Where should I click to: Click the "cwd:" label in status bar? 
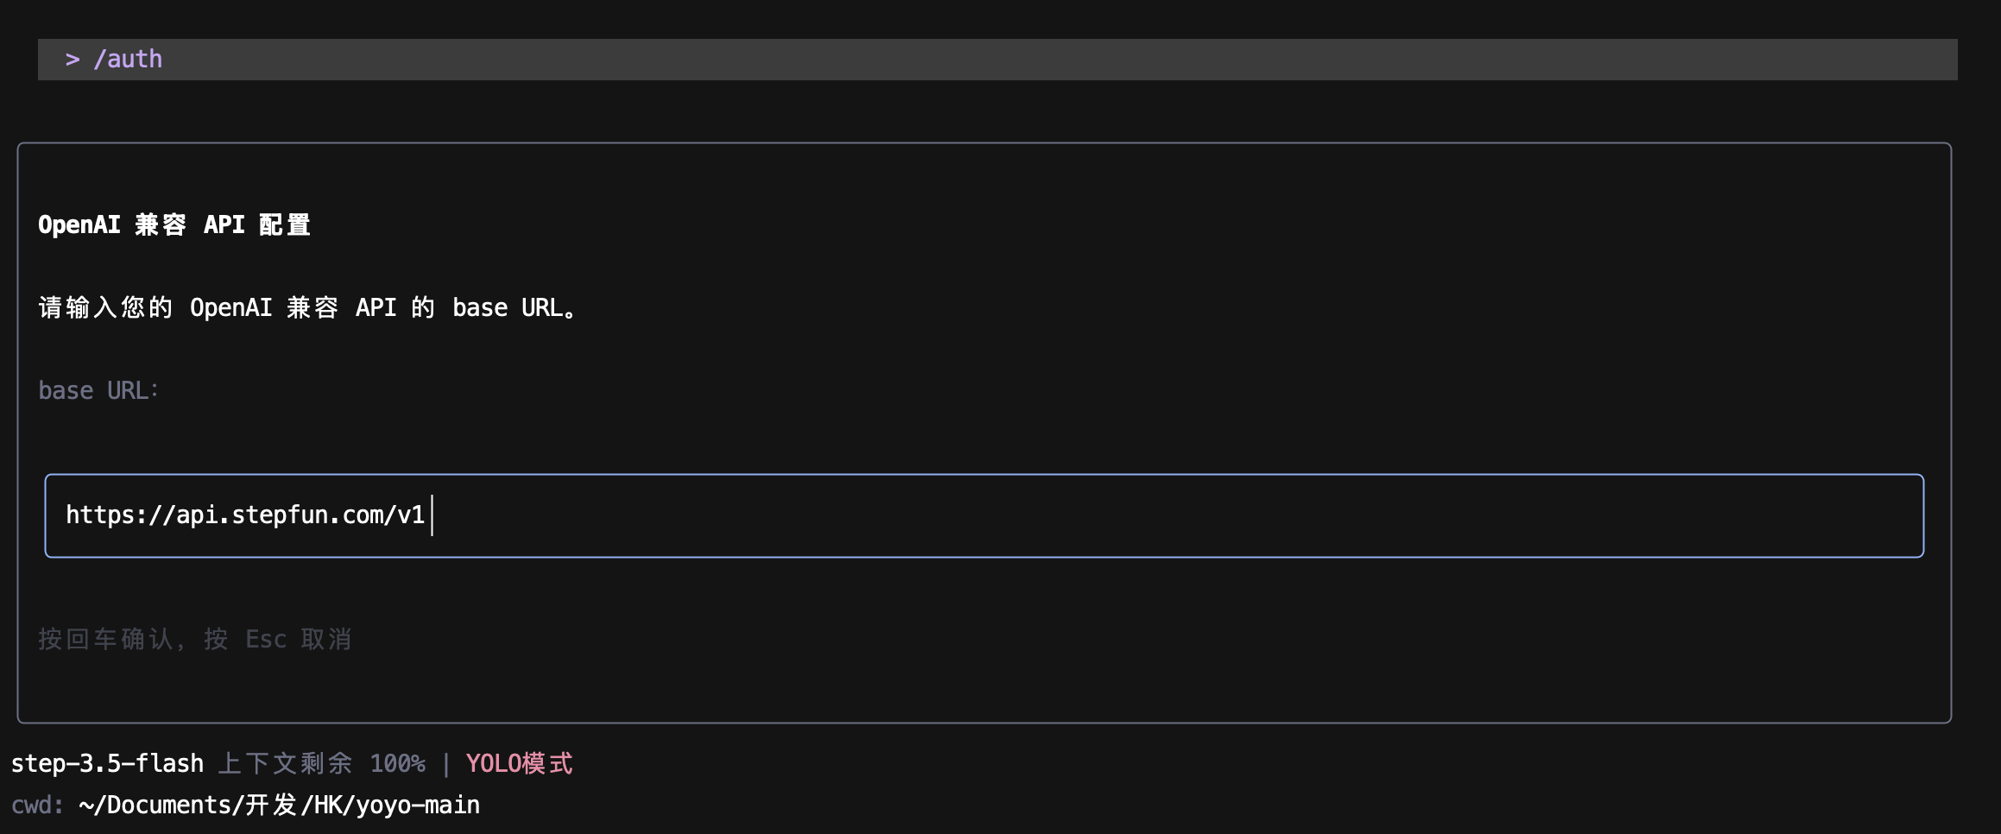click(36, 805)
